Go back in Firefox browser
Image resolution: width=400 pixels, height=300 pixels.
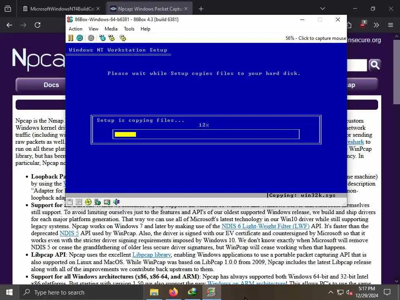9,25
